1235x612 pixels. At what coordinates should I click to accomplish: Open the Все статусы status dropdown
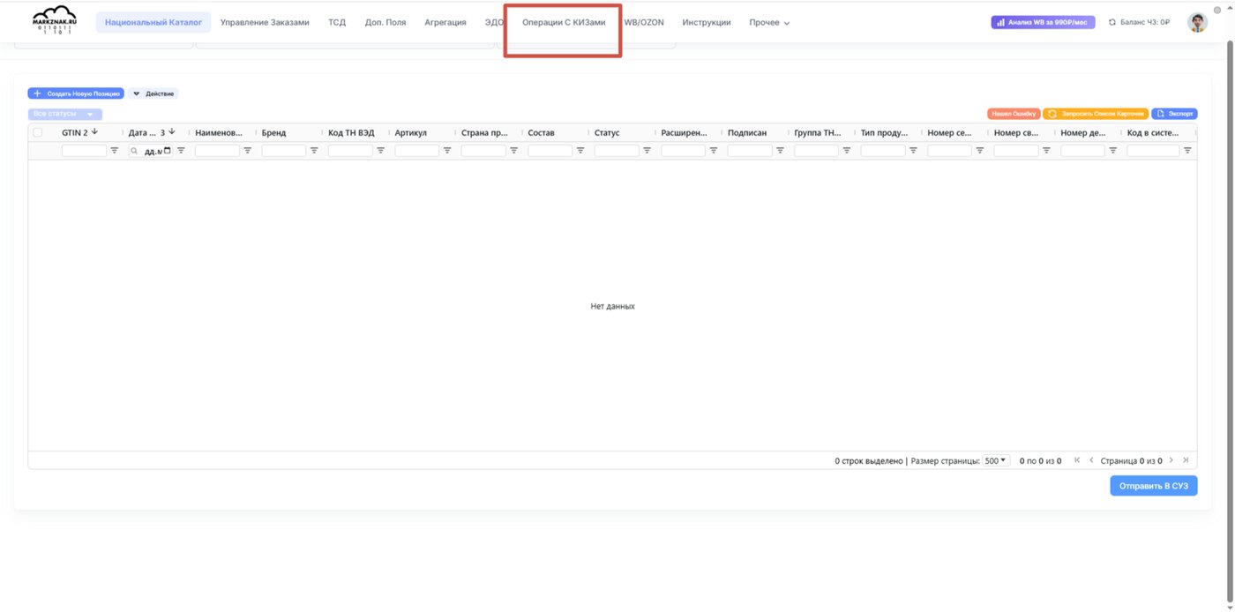65,115
